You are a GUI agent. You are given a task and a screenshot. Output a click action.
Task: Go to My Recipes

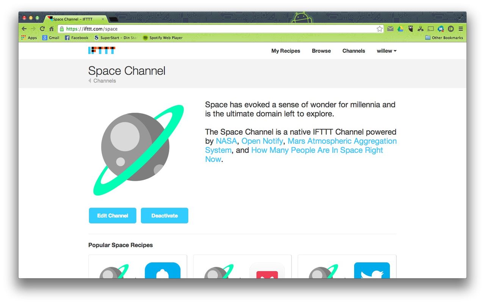[x=286, y=51]
